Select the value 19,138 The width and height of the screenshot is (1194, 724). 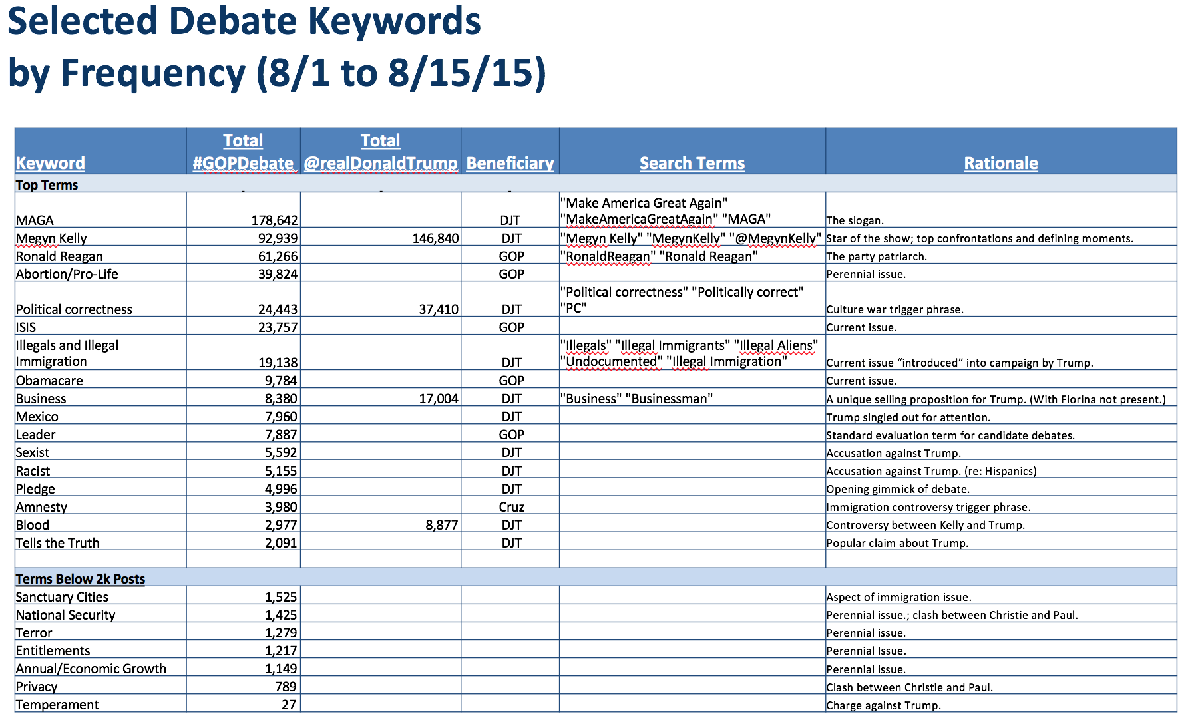point(278,362)
